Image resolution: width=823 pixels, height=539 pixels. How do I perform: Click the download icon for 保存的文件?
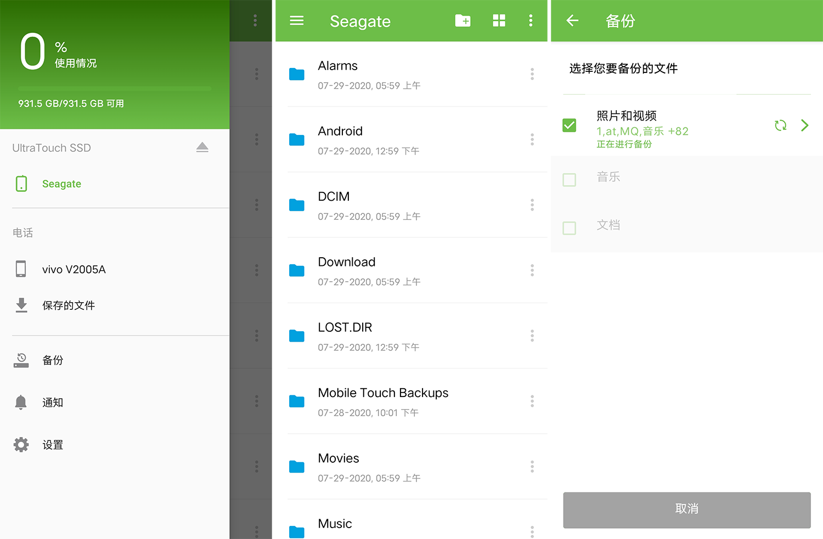point(21,305)
